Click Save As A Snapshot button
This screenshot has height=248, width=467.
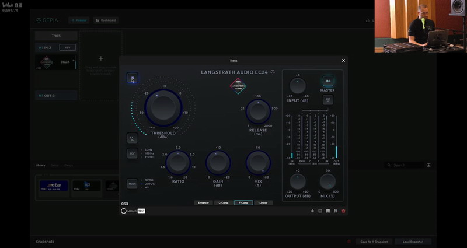click(x=374, y=242)
